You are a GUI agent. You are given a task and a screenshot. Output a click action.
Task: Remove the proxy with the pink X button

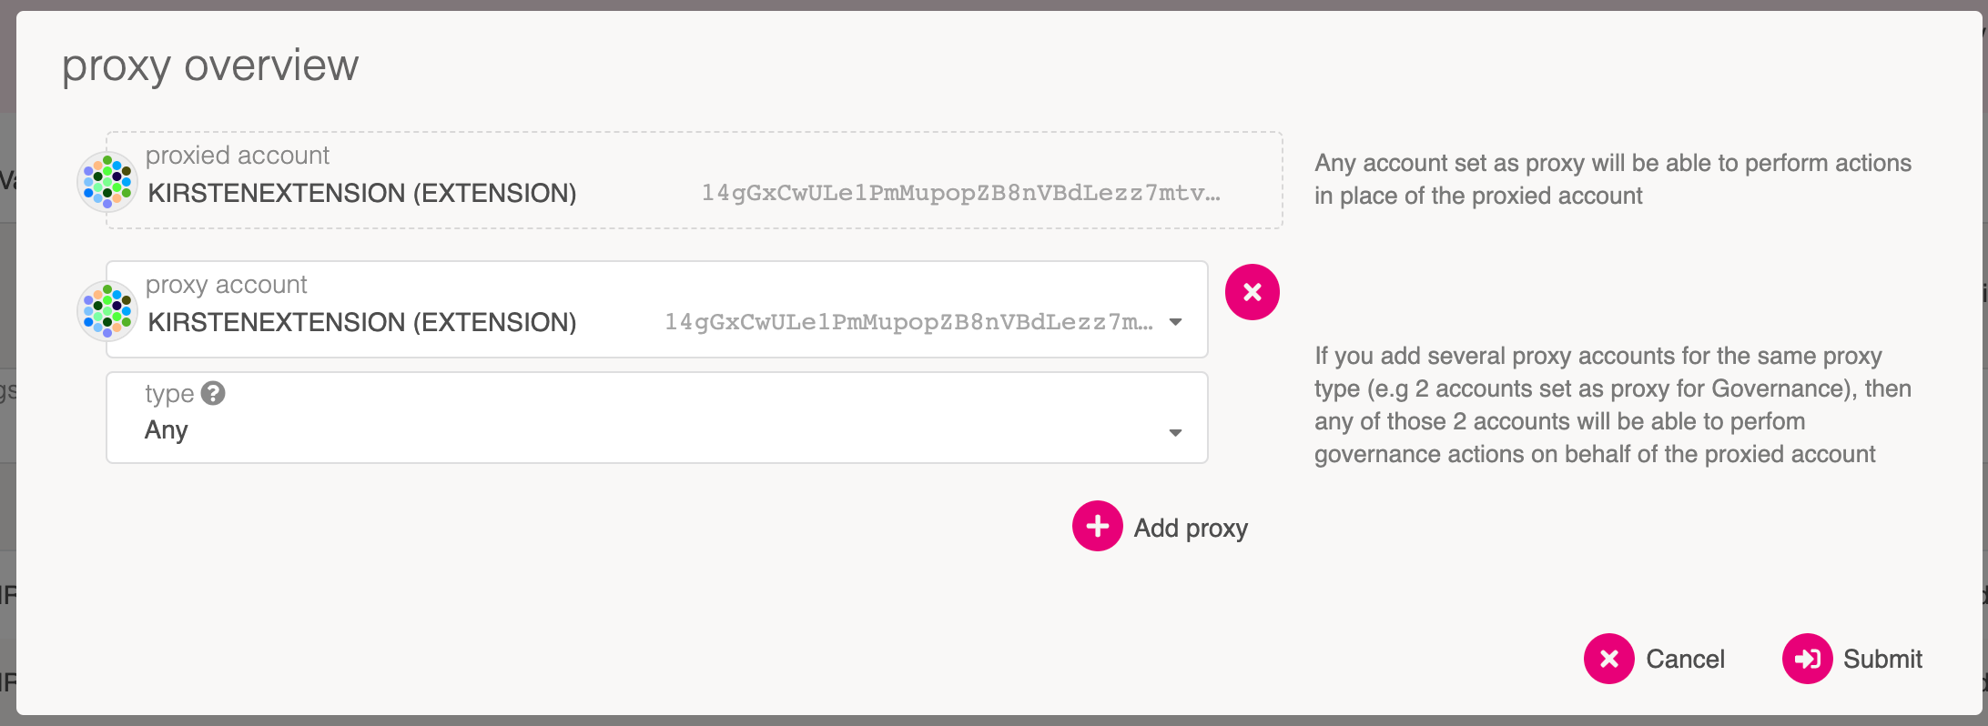pyautogui.click(x=1252, y=292)
